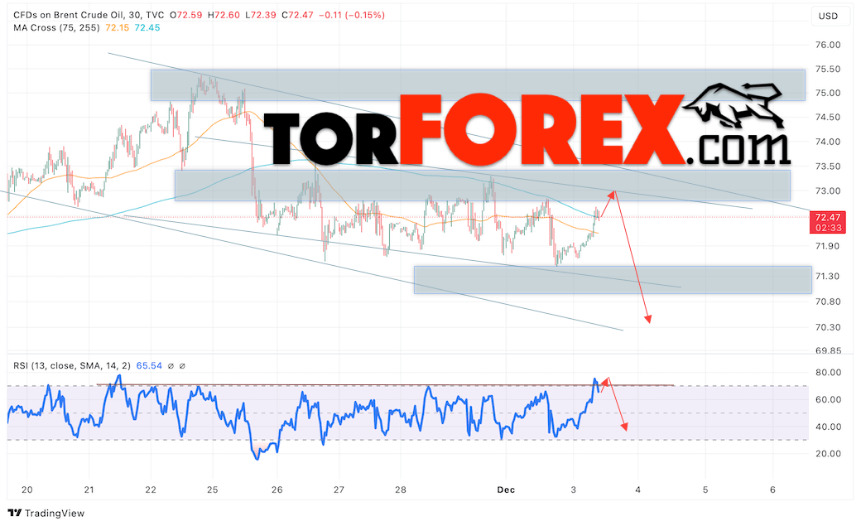Click the date label 25 on time axis

(213, 490)
